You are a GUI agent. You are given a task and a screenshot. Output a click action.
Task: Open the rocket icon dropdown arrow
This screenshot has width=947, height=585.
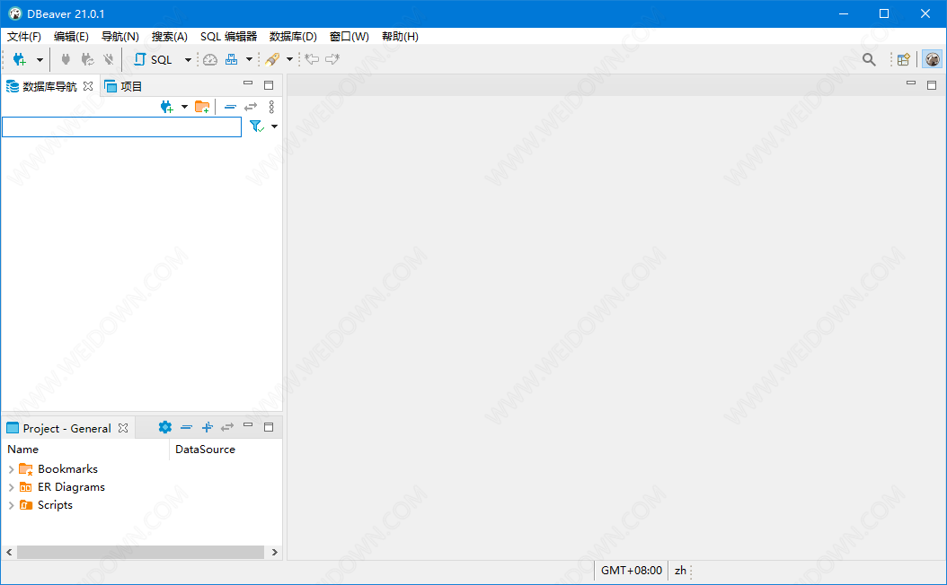[x=289, y=60]
